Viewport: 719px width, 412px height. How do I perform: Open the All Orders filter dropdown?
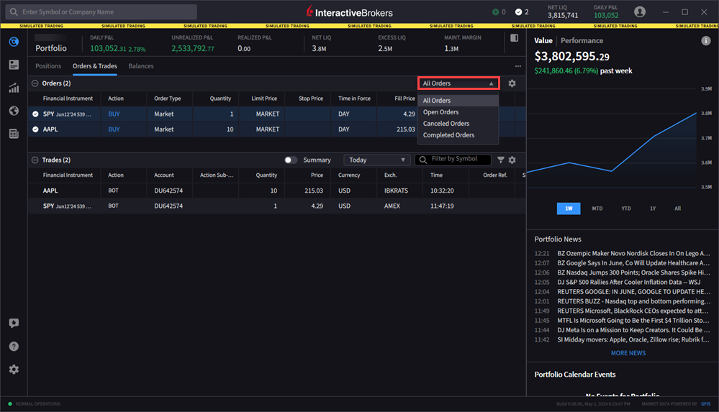(x=458, y=83)
